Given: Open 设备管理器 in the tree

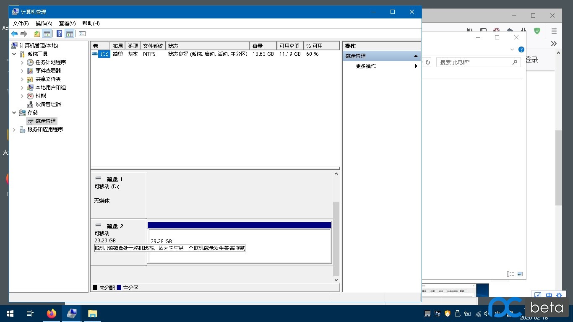Looking at the screenshot, I should coord(48,104).
